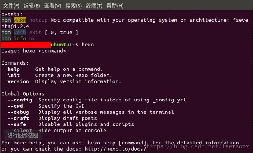Click the --config option text
The image size is (253, 153).
20,100
